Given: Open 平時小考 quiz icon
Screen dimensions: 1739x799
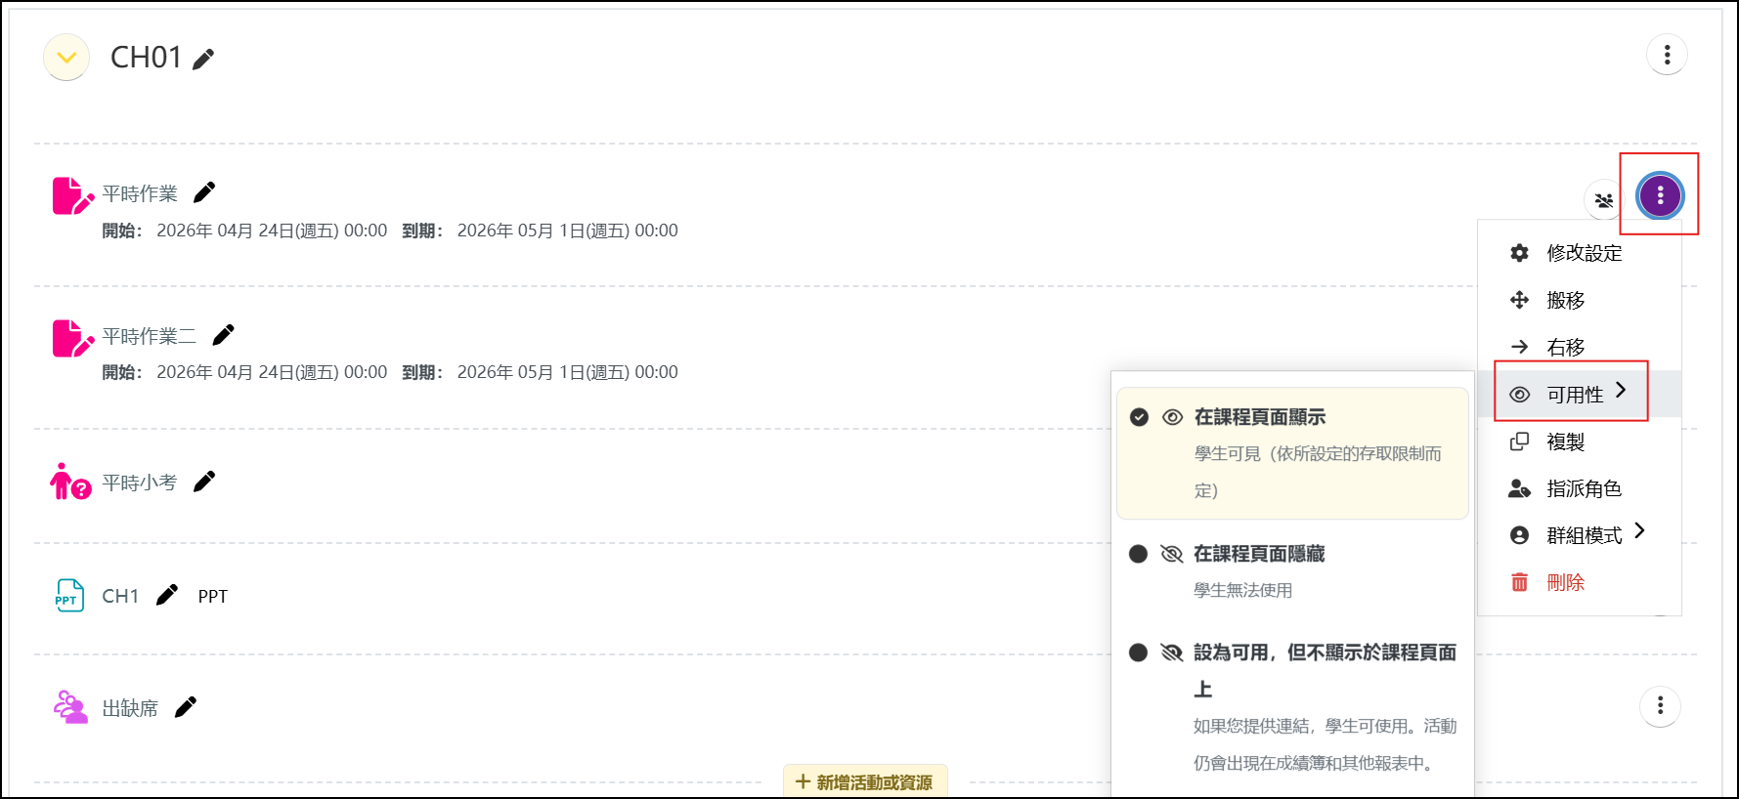Looking at the screenshot, I should tap(70, 482).
